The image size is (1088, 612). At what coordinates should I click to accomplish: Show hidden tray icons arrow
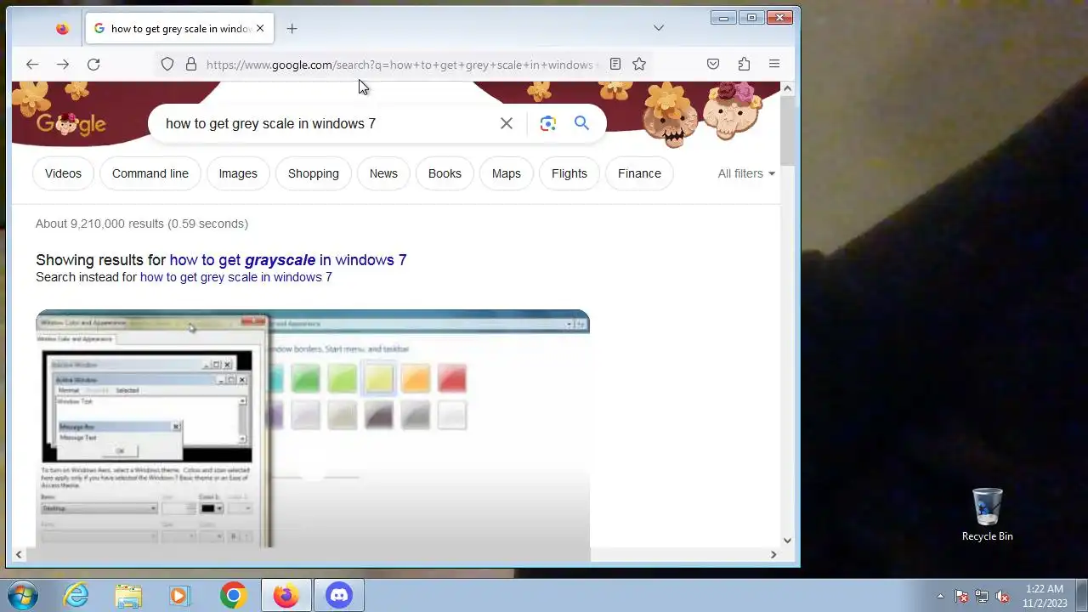(940, 596)
